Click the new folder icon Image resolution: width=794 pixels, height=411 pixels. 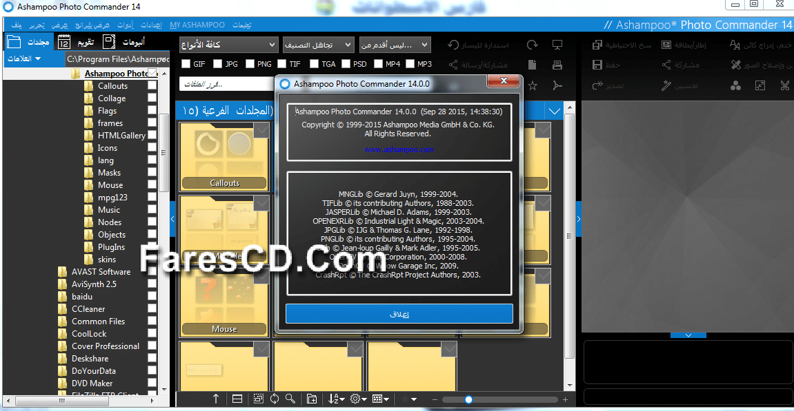coord(312,399)
